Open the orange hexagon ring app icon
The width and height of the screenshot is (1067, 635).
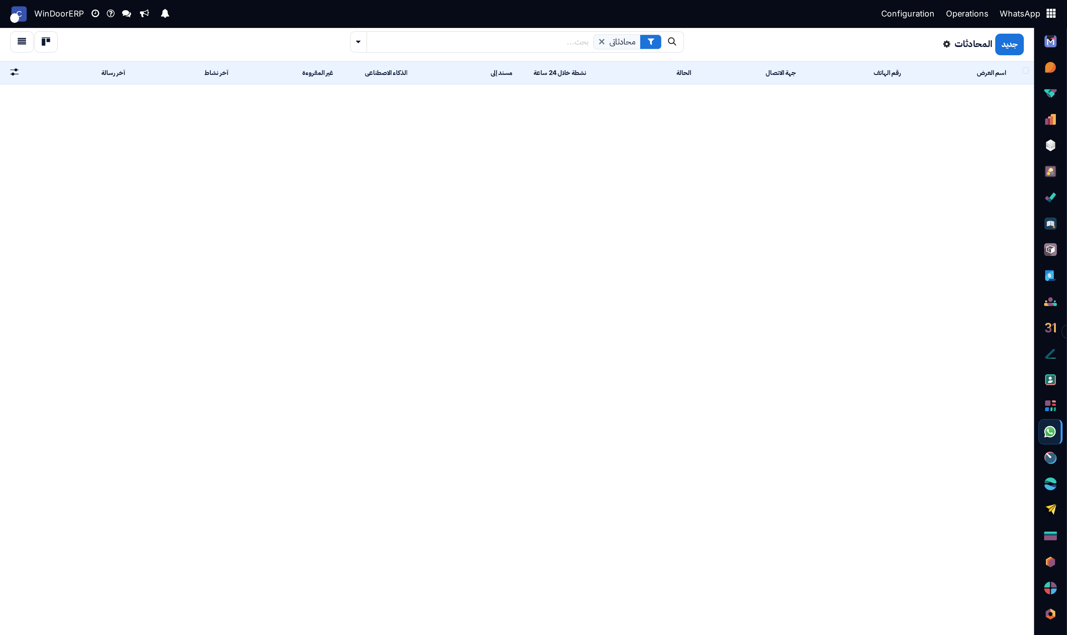click(x=1050, y=614)
